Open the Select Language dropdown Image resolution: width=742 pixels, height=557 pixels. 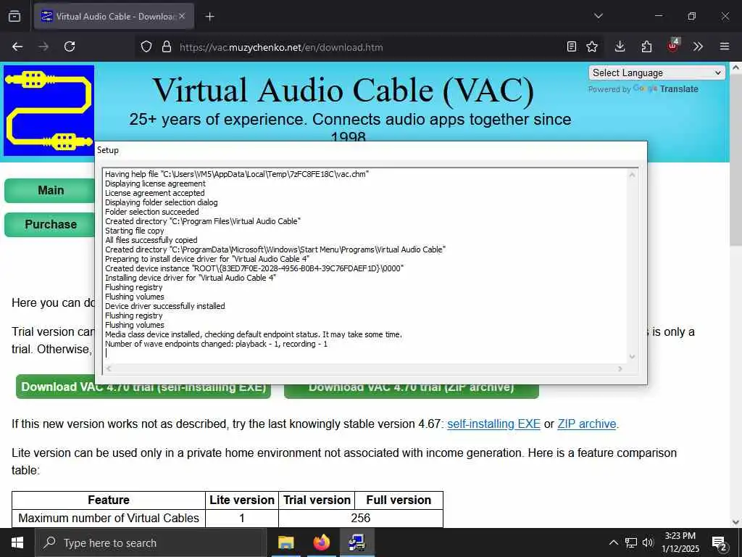(656, 73)
